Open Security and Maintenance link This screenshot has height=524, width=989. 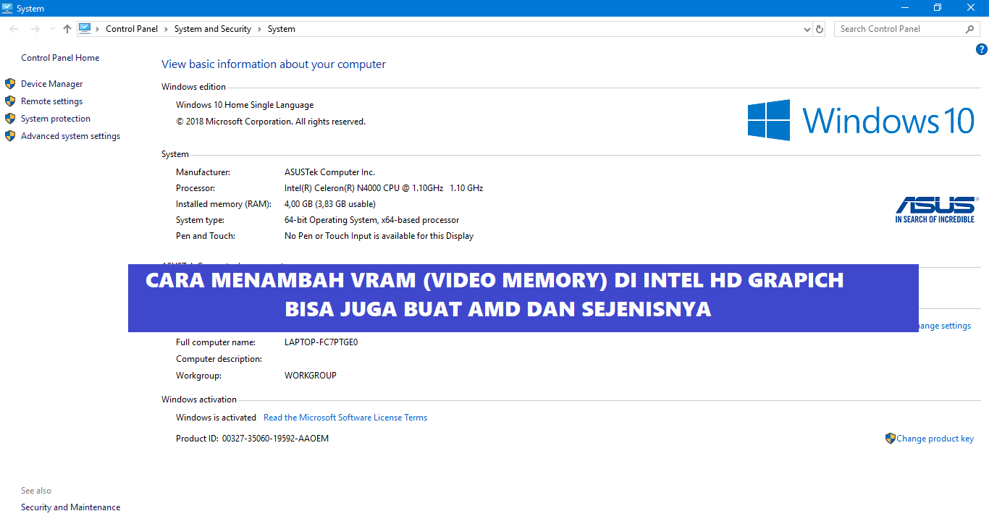71,507
